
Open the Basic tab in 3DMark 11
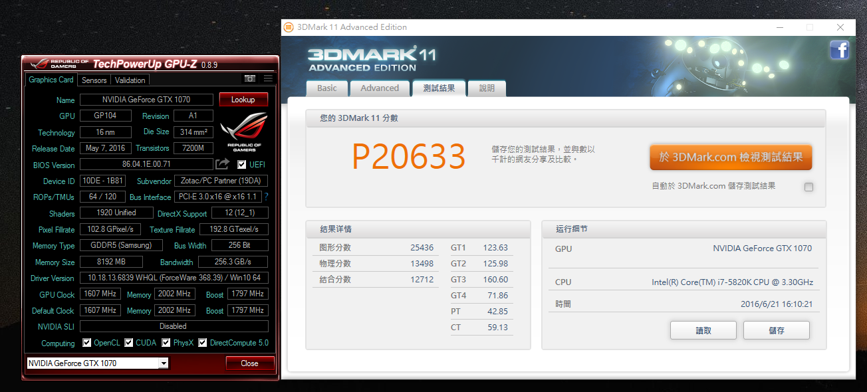pos(327,88)
